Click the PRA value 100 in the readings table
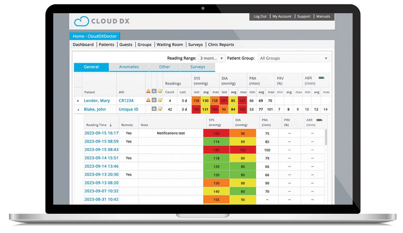 coord(267,150)
